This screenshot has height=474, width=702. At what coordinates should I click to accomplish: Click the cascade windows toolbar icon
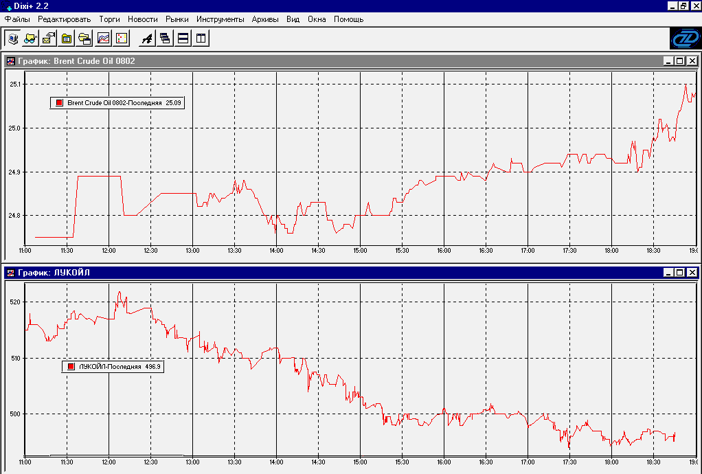click(x=165, y=38)
